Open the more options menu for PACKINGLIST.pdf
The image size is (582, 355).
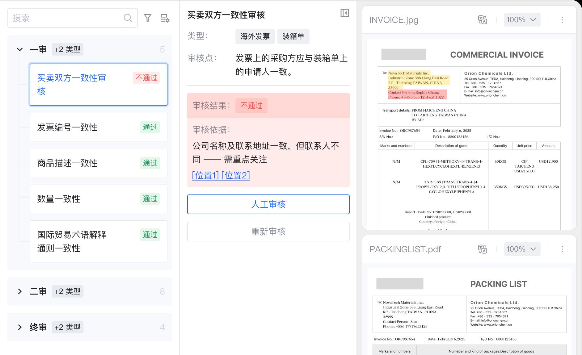click(562, 249)
